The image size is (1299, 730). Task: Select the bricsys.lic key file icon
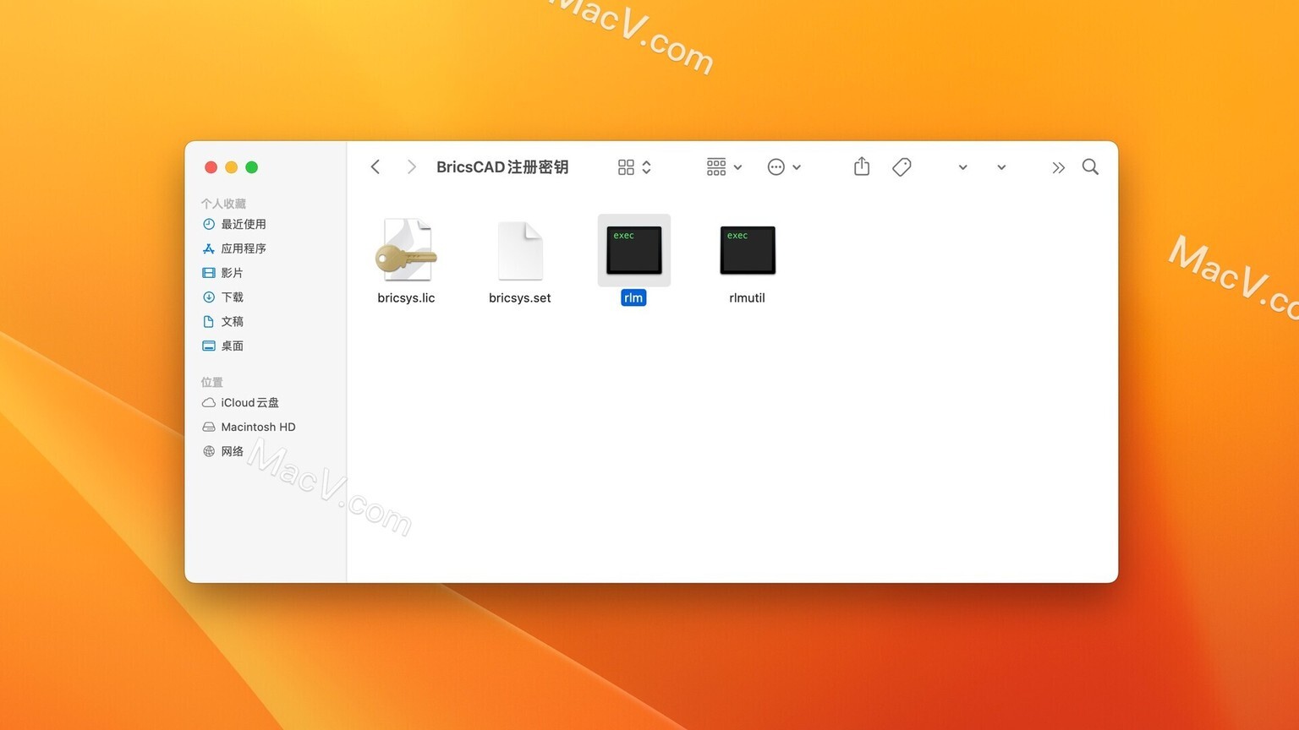click(406, 250)
